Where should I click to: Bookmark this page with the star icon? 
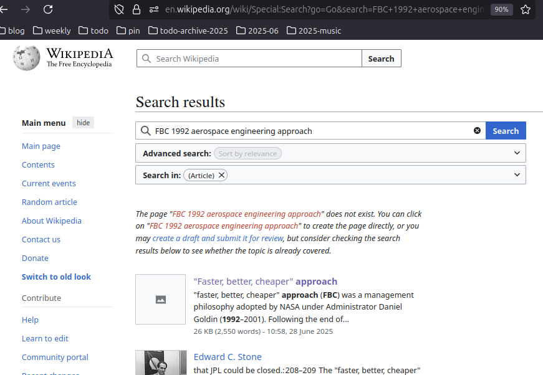tap(524, 10)
